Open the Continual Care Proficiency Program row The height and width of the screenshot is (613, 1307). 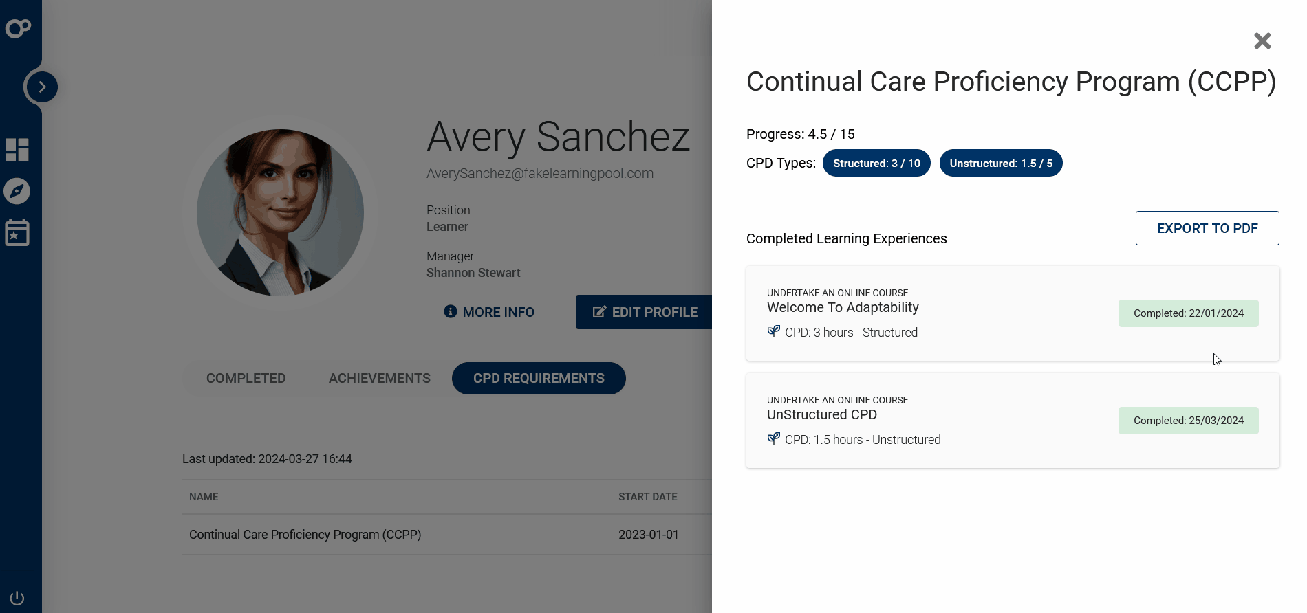click(x=305, y=534)
